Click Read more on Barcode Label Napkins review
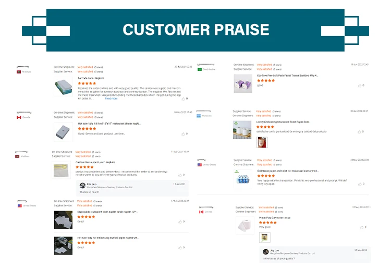The width and height of the screenshot is (391, 267). pyautogui.click(x=111, y=98)
